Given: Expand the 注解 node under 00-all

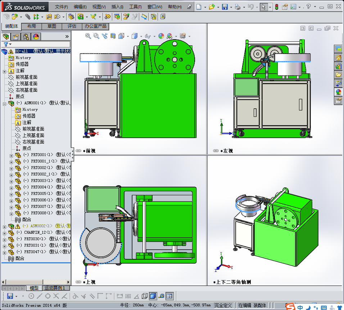Looking at the screenshot, I should (x=4, y=72).
